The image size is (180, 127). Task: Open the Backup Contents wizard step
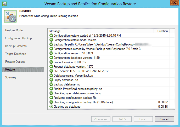(x=16, y=46)
